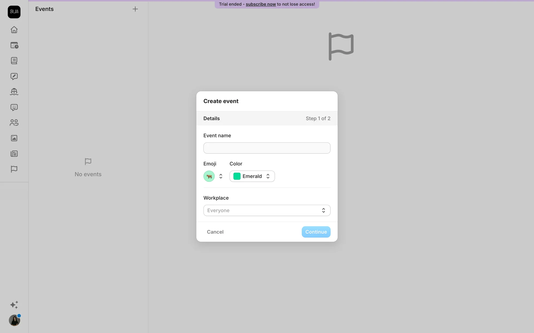This screenshot has height=333, width=534.
Task: Open the calendar schedule icon in sidebar
Action: coord(14,45)
